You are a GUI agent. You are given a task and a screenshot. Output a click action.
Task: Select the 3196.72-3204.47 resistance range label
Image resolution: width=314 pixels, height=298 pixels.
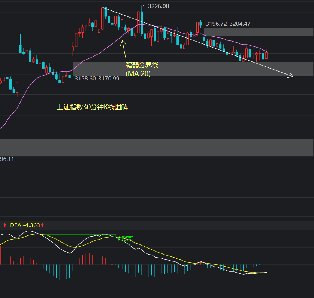click(228, 24)
